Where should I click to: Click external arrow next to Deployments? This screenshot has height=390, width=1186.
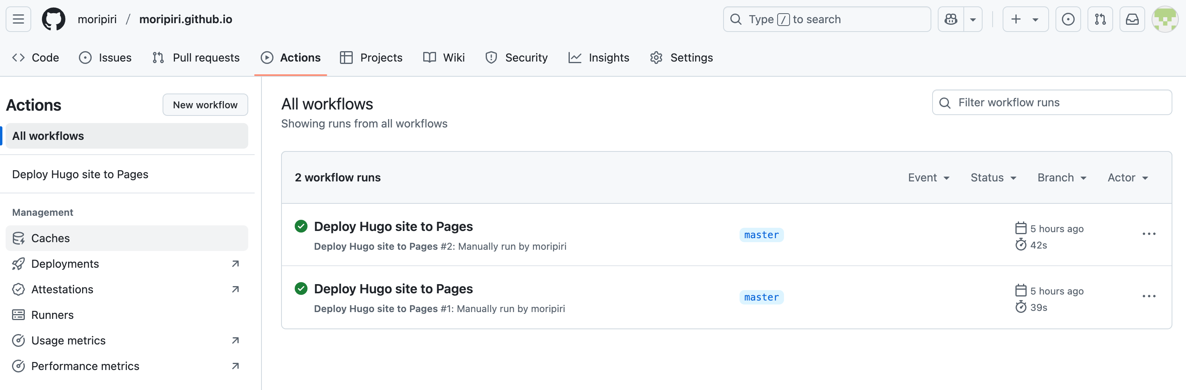235,264
